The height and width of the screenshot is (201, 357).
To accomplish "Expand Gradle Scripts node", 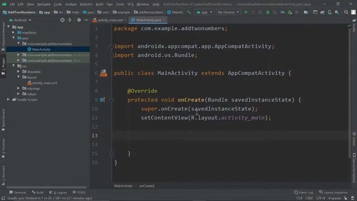I will pos(8,99).
